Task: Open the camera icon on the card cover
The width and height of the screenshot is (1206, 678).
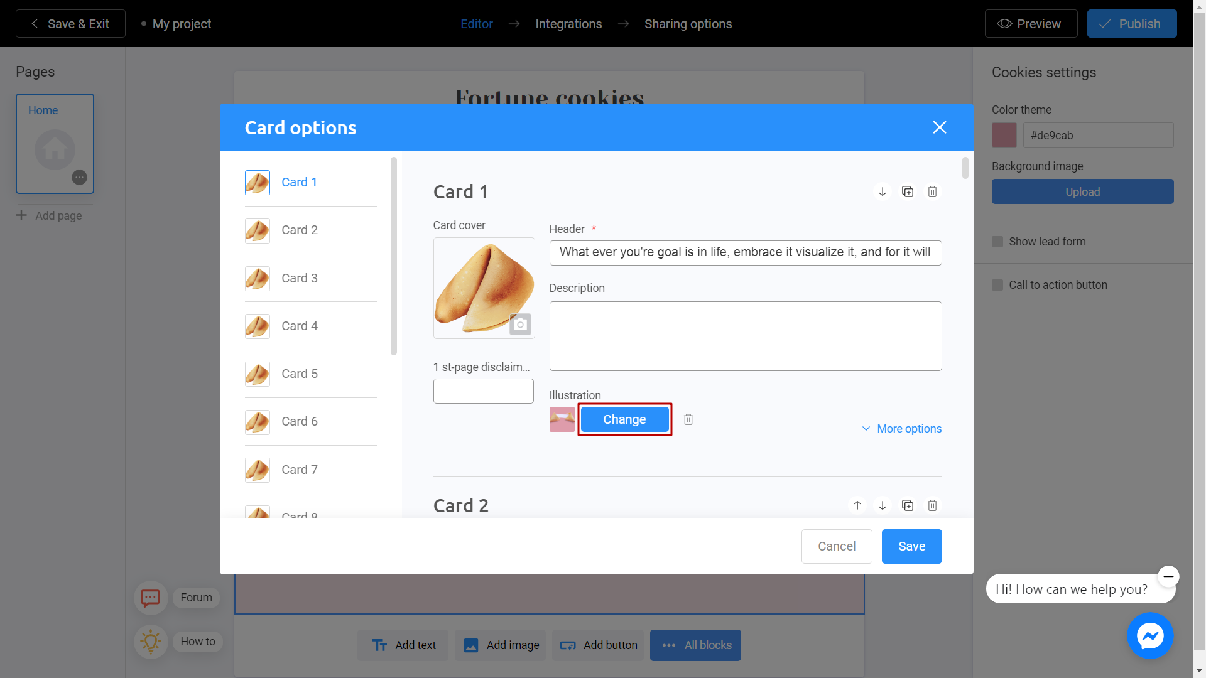Action: click(520, 324)
